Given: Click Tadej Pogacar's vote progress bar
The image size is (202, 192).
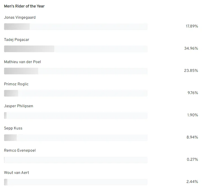Looking at the screenshot, I should click(x=76, y=49).
